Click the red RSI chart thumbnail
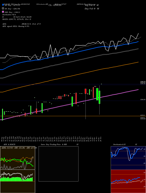Image resolution: width=146 pixels, height=193 pixels. click(128, 181)
